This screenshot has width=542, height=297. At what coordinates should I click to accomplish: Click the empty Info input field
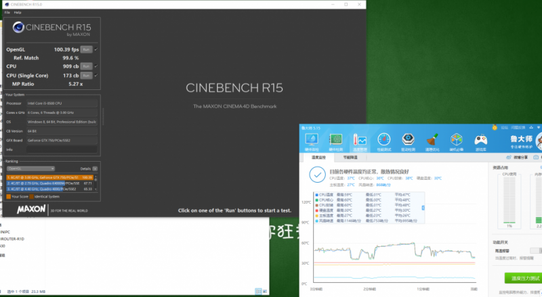coord(62,150)
